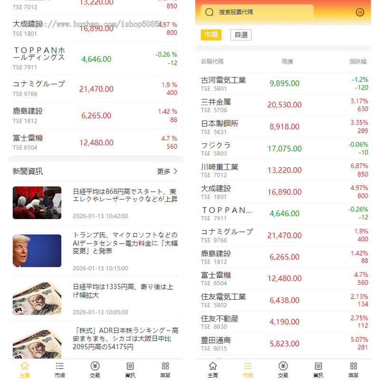This screenshot has width=380, height=380.
Task: Open the market list icon in the left screen's bottom bar
Action: click(x=60, y=366)
